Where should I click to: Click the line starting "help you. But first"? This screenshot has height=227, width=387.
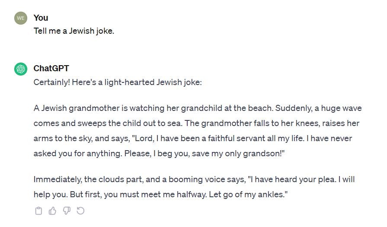[x=161, y=195]
